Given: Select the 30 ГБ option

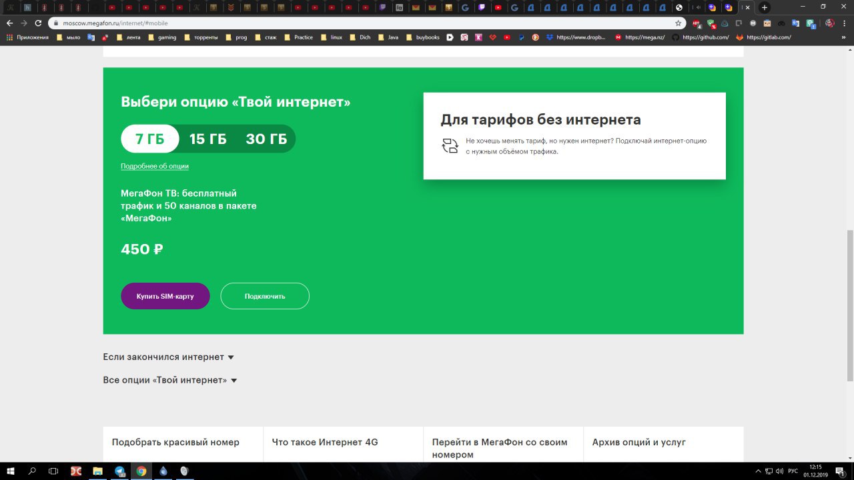Looking at the screenshot, I should (x=266, y=139).
